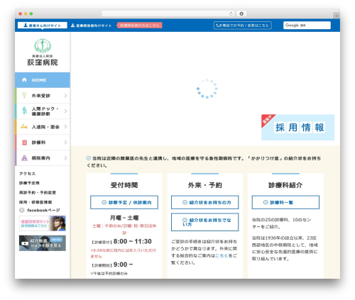Click the red clipboard icon beside 診療科
355x300 pixels.
pos(24,143)
